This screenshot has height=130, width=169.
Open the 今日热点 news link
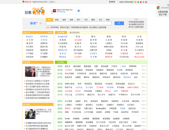pyautogui.click(x=68, y=70)
